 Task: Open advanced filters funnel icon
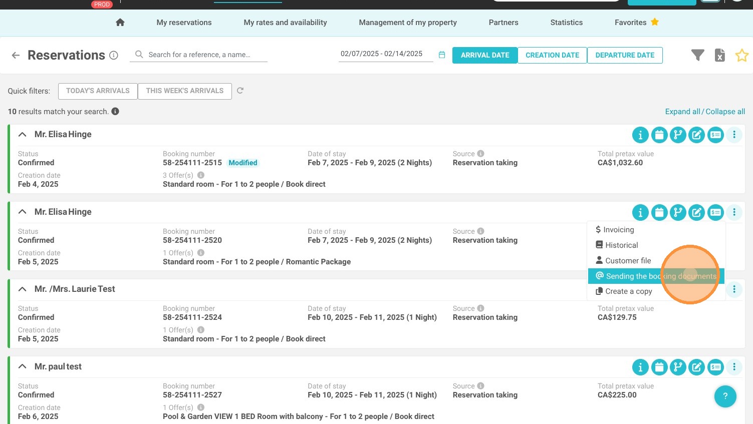coord(698,55)
